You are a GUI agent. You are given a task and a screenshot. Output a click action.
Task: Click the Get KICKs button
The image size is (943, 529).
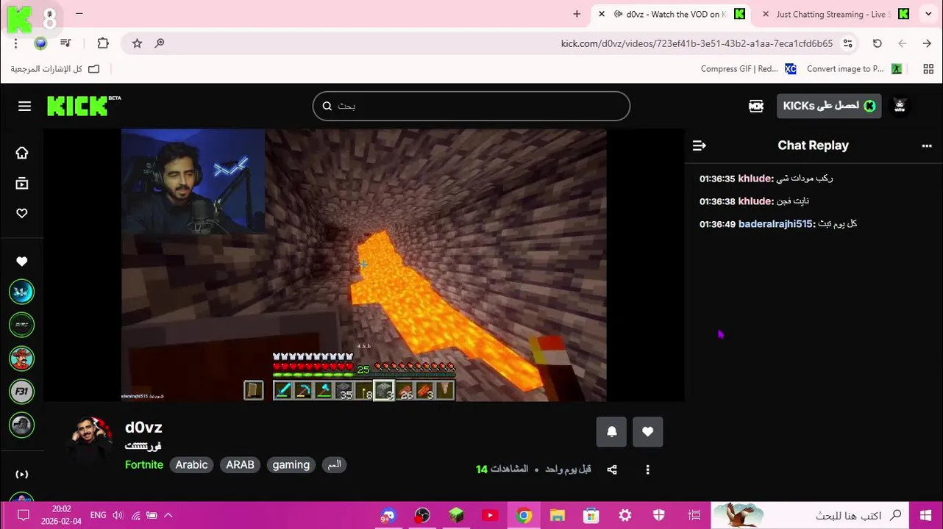point(829,106)
